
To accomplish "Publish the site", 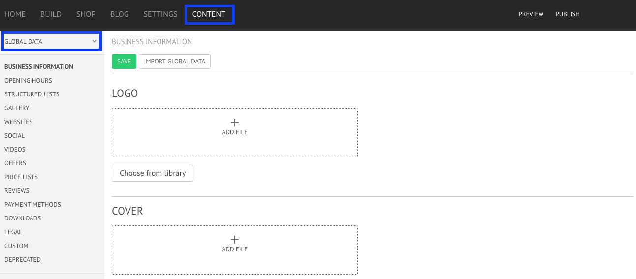I will [x=568, y=14].
